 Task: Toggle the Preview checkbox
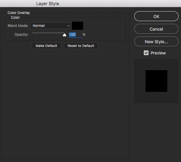click(146, 53)
